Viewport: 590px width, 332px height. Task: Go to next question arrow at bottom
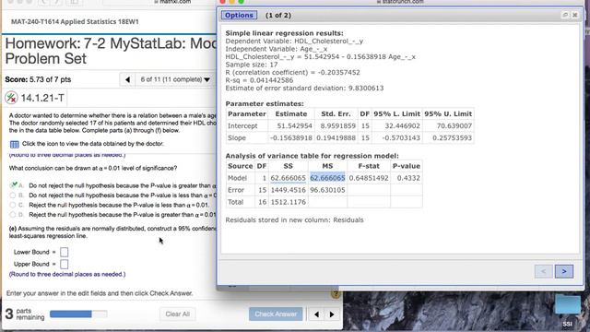tap(332, 314)
